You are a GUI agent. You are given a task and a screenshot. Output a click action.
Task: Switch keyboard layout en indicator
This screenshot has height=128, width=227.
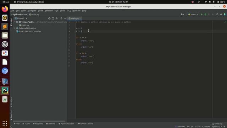pos(199,2)
